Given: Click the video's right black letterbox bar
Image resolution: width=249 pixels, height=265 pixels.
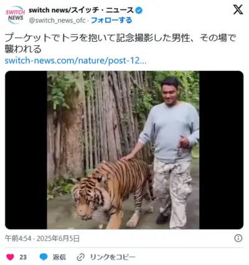Looking at the screenshot, I should click(x=221, y=150).
